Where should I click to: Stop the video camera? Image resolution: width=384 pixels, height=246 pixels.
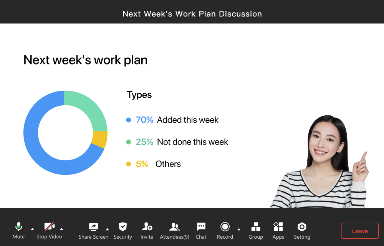pyautogui.click(x=49, y=231)
